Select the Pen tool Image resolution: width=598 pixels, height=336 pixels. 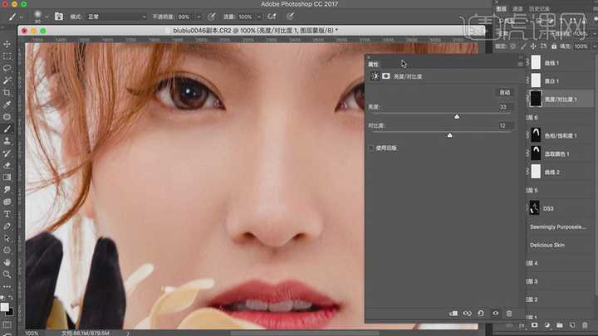[x=7, y=226]
